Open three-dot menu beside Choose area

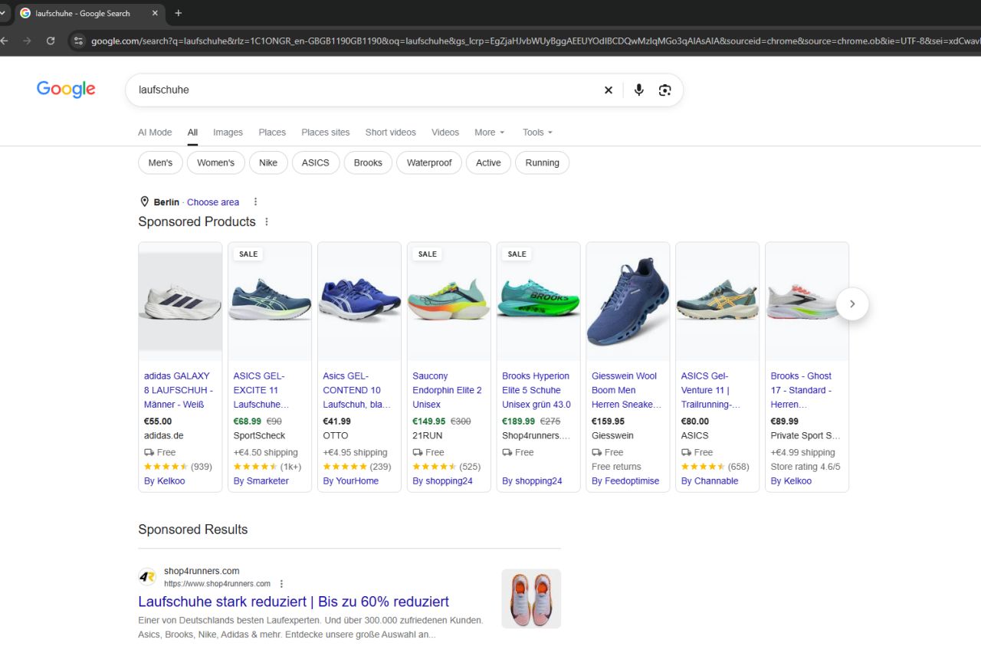[x=256, y=202]
